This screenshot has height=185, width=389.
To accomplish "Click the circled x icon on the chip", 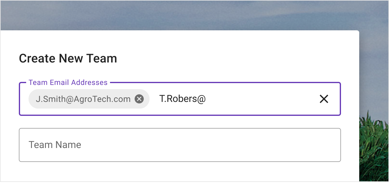I will [139, 99].
